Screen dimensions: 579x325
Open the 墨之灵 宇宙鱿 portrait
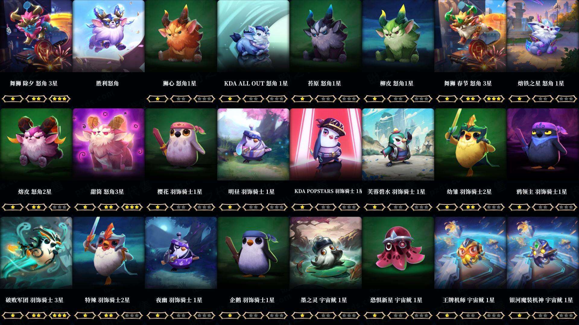(326, 253)
